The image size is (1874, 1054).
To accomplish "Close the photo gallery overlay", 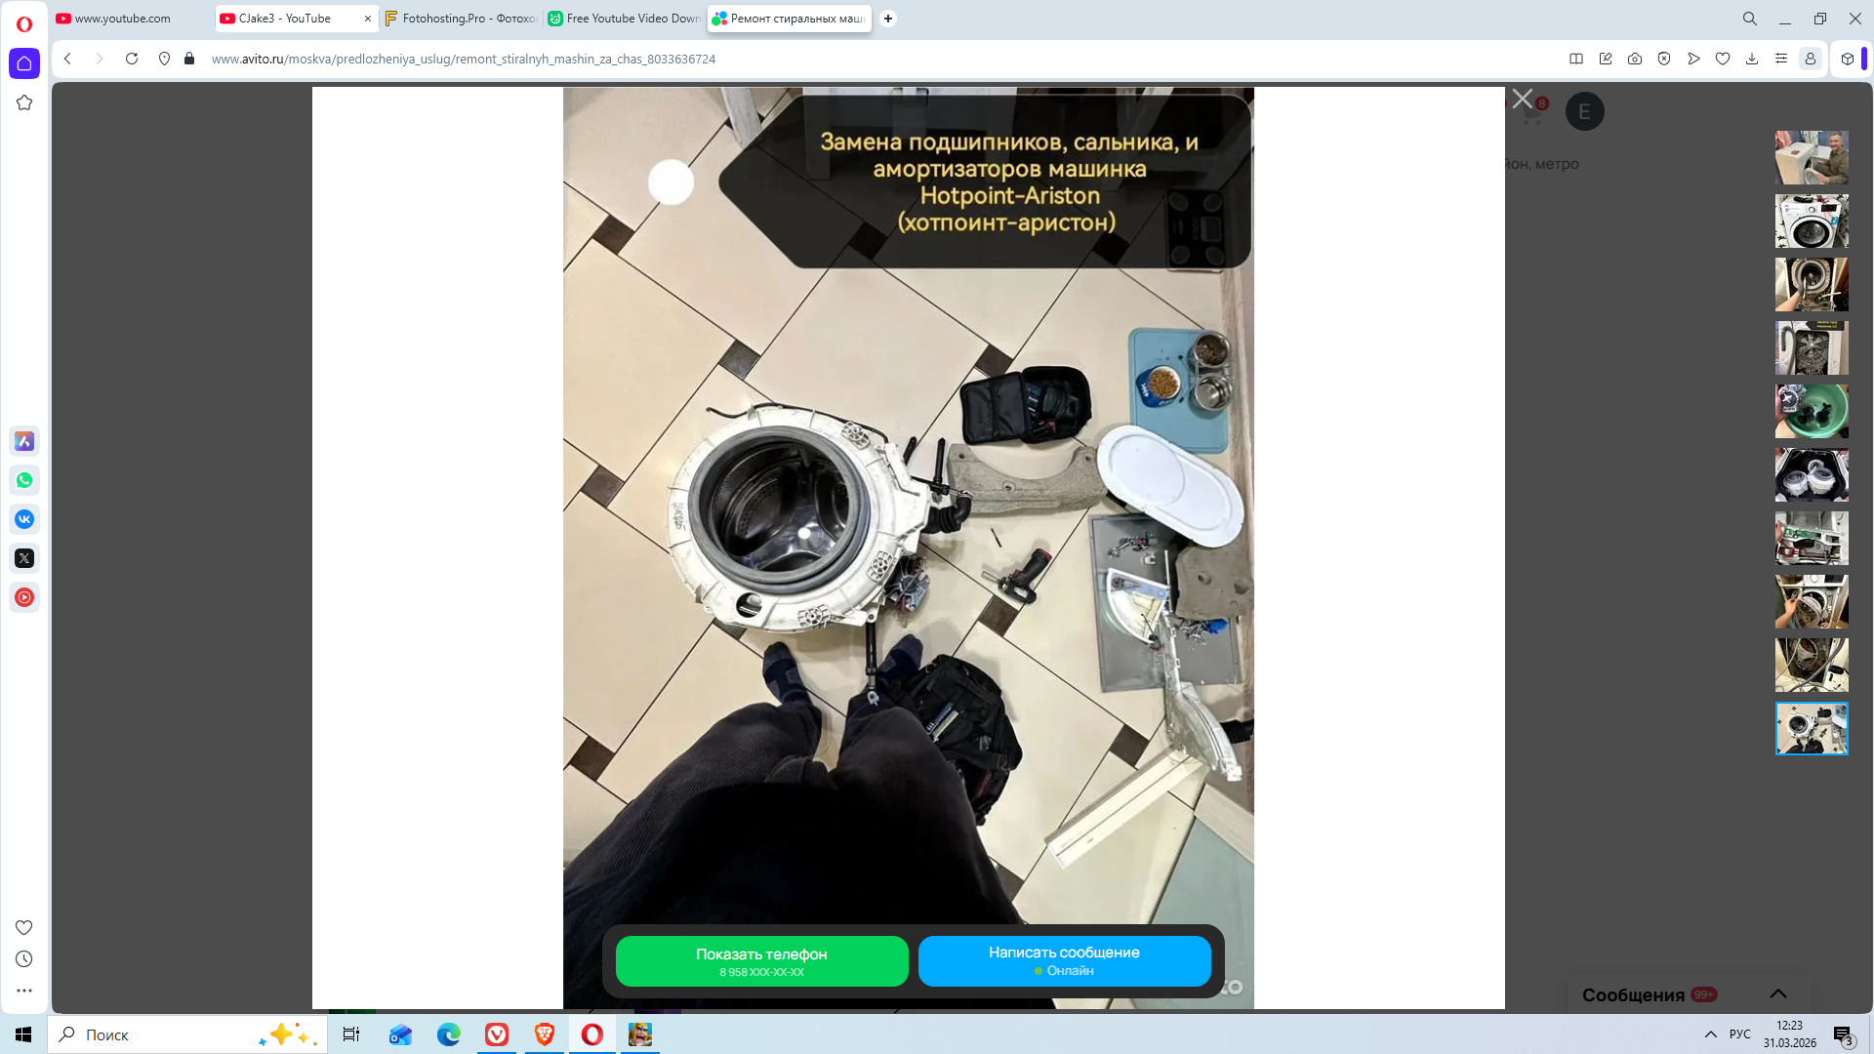I will click(x=1522, y=99).
